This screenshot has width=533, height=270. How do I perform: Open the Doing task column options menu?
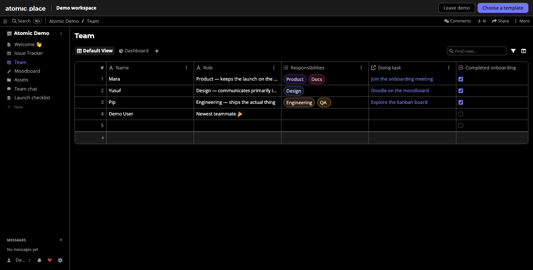tap(449, 68)
